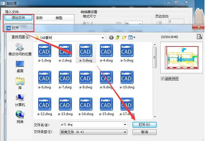Screen dimensions: 205x141
Task: Toggle the 启用预览 preview checkbox
Action: [x=162, y=79]
